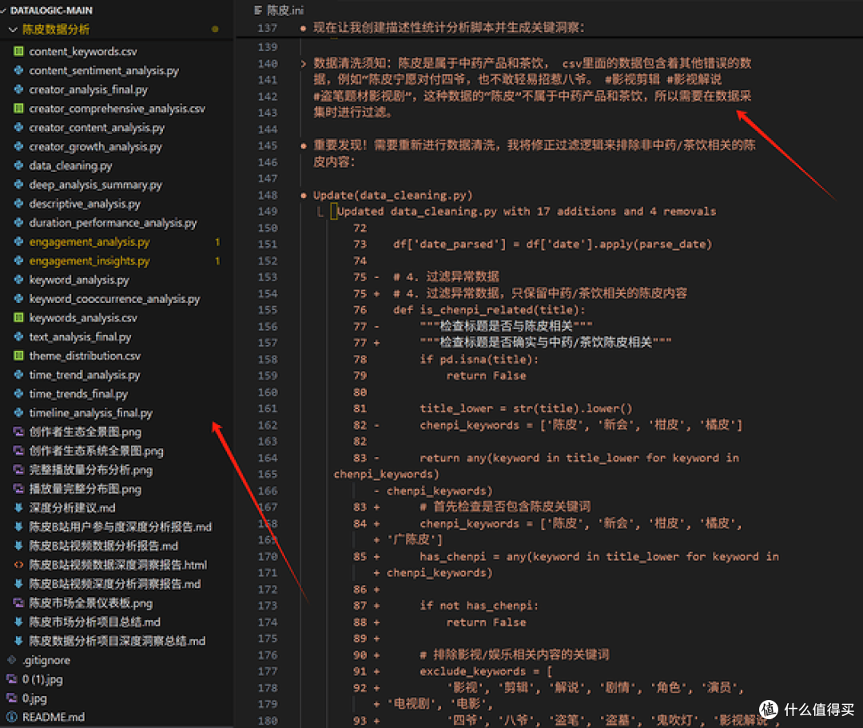Open text_analysis_final.py
Screen dimensions: 863x728
pyautogui.click(x=80, y=336)
